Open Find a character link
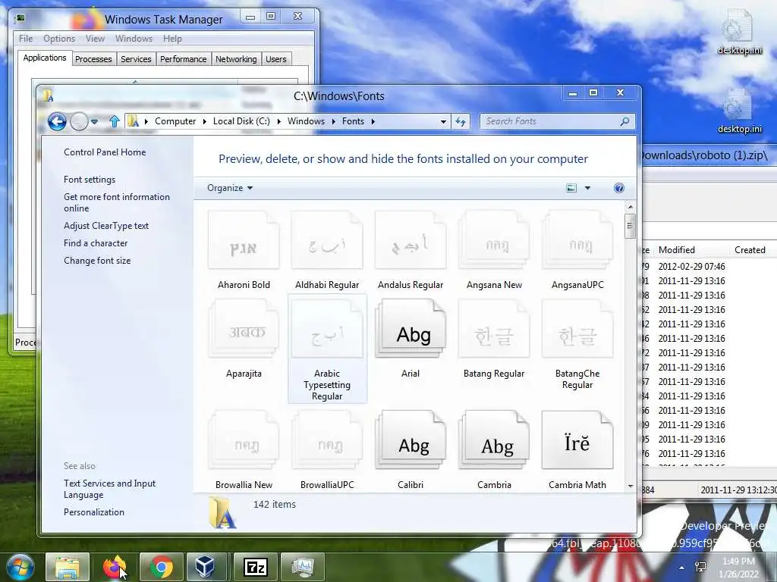This screenshot has width=777, height=582. tap(96, 243)
